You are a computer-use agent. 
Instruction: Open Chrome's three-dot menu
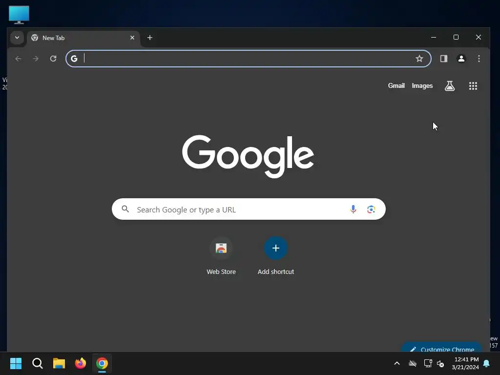[x=479, y=59]
